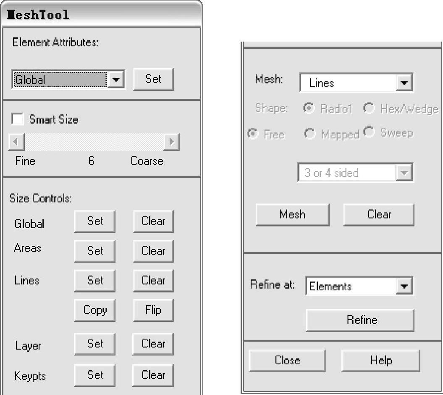Select the Mapped radio button
443x395 pixels.
click(x=309, y=134)
